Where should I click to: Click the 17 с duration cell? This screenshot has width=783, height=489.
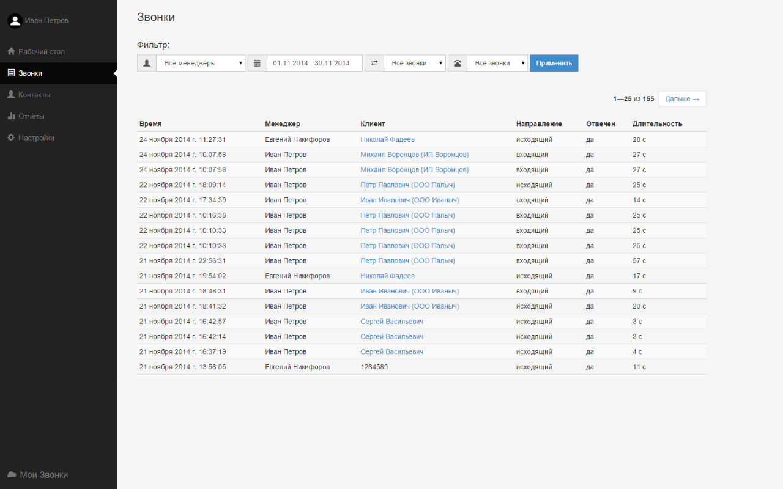point(639,276)
